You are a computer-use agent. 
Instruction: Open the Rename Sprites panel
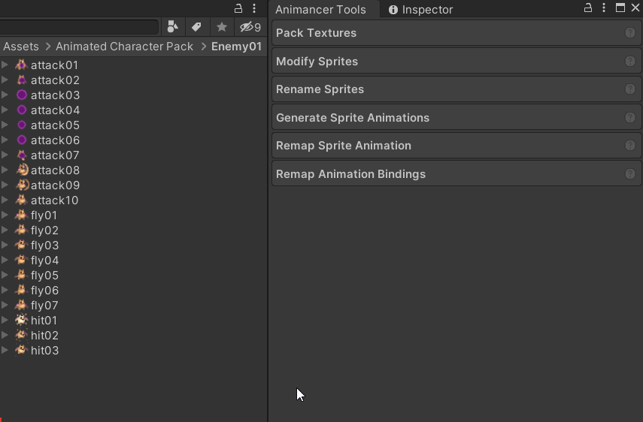(x=456, y=89)
